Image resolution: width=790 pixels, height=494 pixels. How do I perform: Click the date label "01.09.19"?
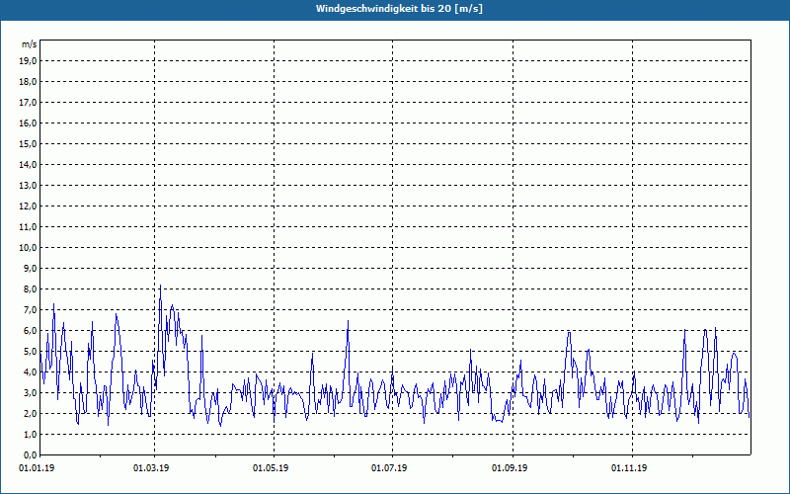(510, 468)
